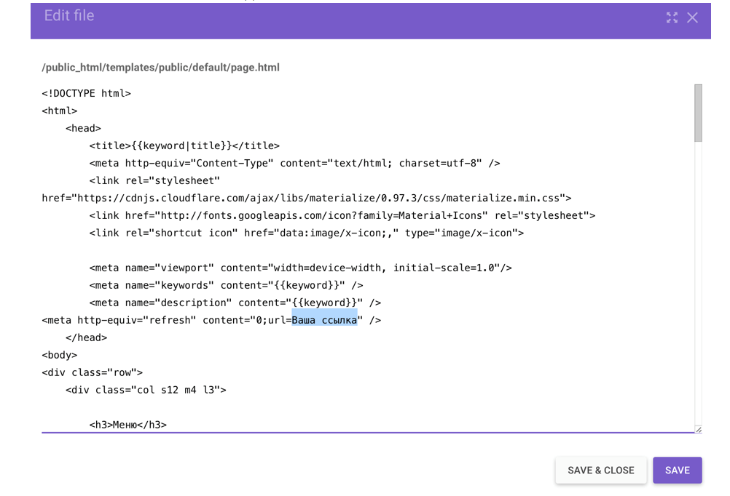730x496 pixels.
Task: Click the materialize.min.css href line
Action: coord(306,198)
